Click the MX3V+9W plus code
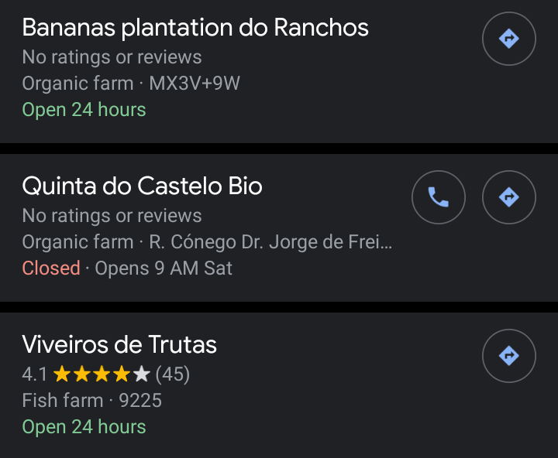 195,84
